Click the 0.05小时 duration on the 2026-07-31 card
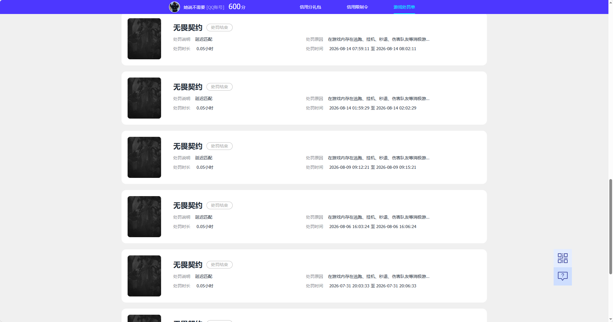This screenshot has height=322, width=613. tap(205, 286)
